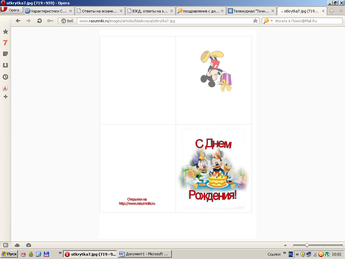Launch the blue globe quick launch icon
The height and width of the screenshot is (259, 345).
(38, 254)
